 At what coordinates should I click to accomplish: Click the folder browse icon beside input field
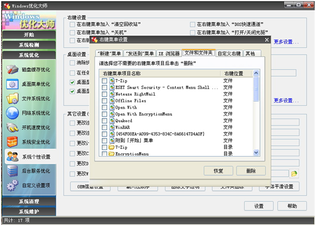coord(294,174)
